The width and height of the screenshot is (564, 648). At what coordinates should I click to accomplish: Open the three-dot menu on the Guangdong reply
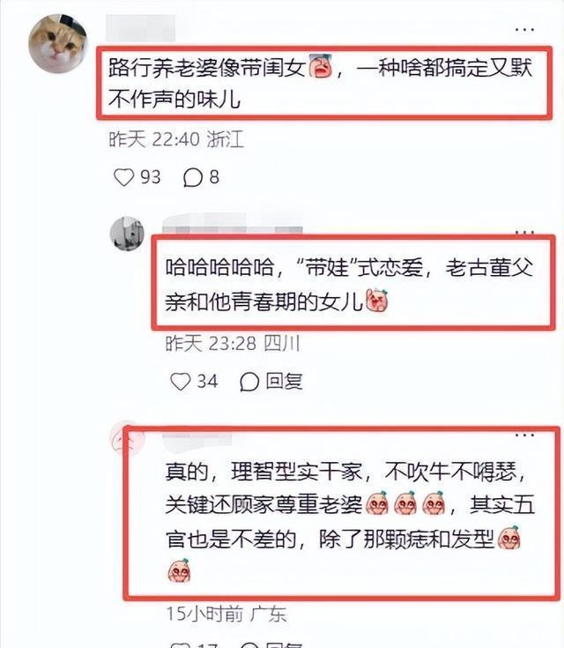click(524, 435)
